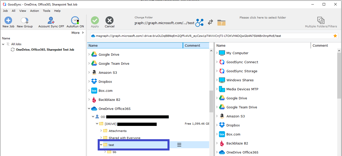The height and width of the screenshot is (156, 342).
Task: Open hamburger menu on test folder row
Action: [179, 145]
